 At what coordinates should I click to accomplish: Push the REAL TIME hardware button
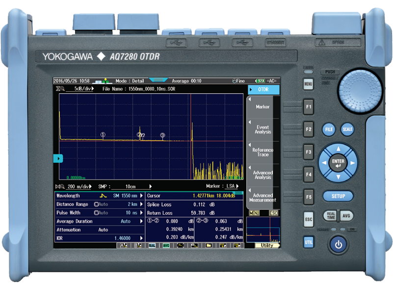(x=331, y=216)
